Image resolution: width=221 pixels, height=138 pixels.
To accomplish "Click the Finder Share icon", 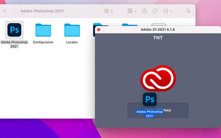I will click(x=144, y=11).
